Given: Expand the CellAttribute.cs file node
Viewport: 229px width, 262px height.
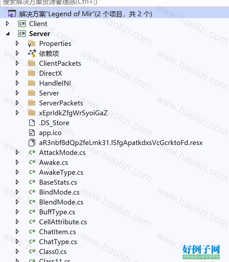Looking at the screenshot, I should (17, 222).
